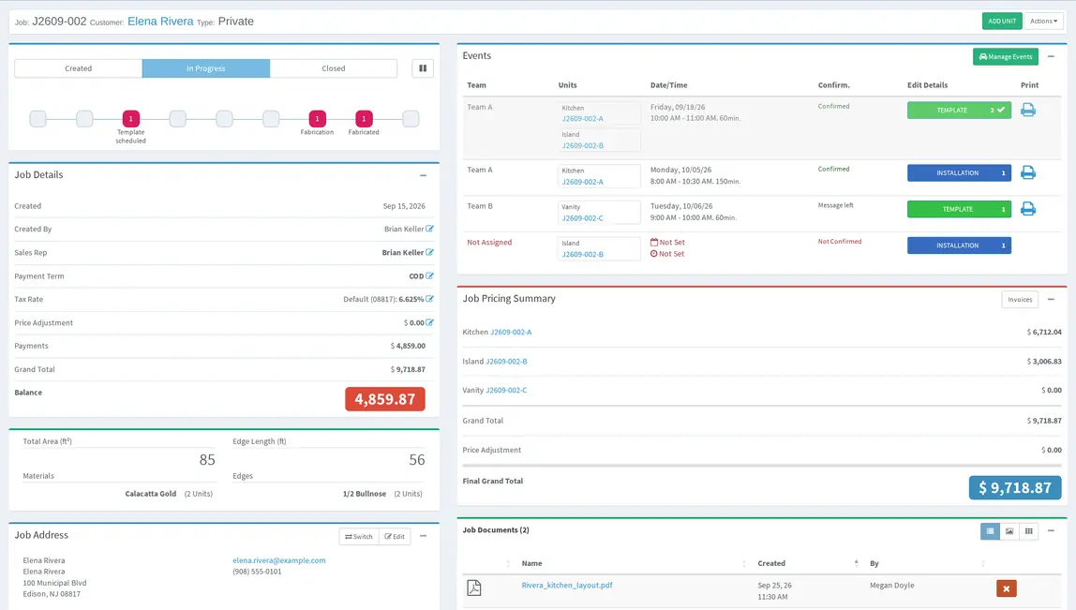The height and width of the screenshot is (610, 1076).
Task: Click the 1/2 Bullnose edge text
Action: tap(365, 494)
